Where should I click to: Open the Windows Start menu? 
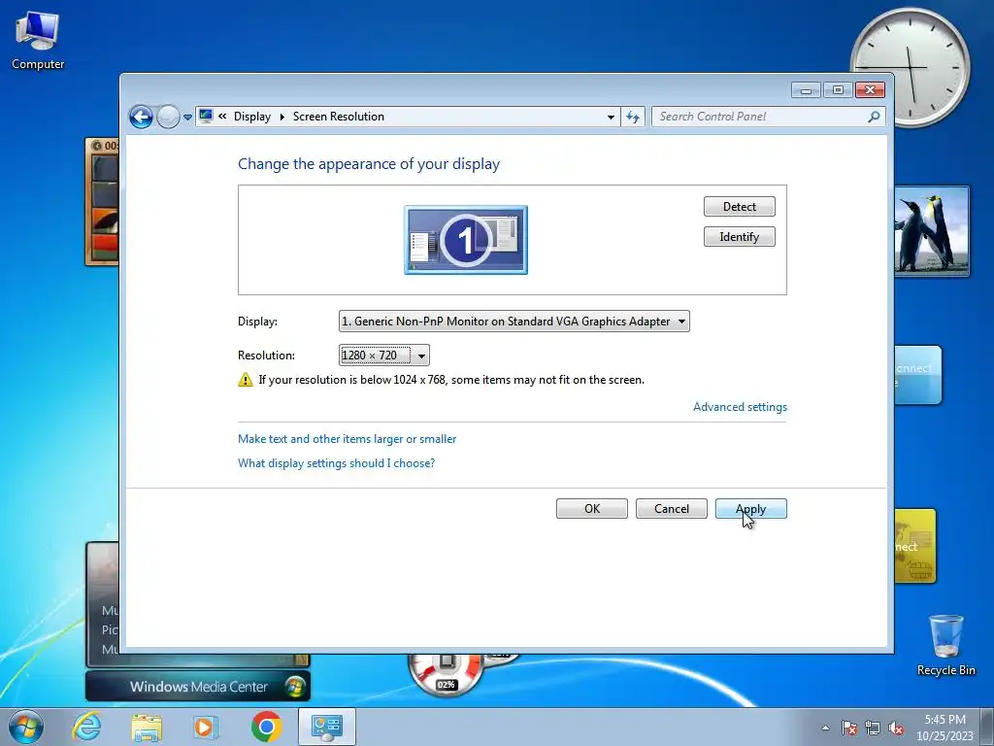click(x=26, y=727)
